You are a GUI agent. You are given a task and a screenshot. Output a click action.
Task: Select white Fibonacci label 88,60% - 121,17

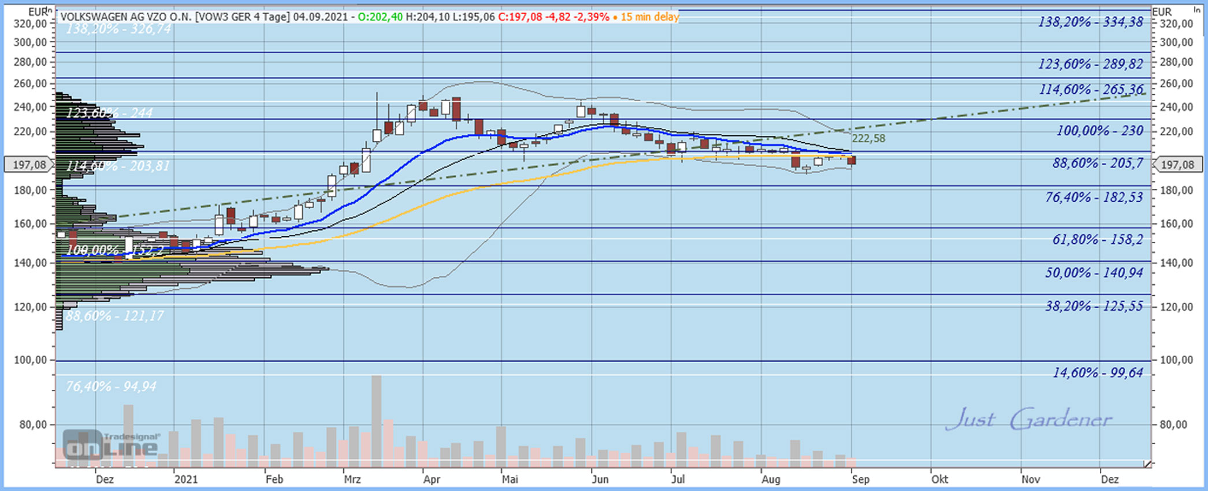tap(114, 316)
